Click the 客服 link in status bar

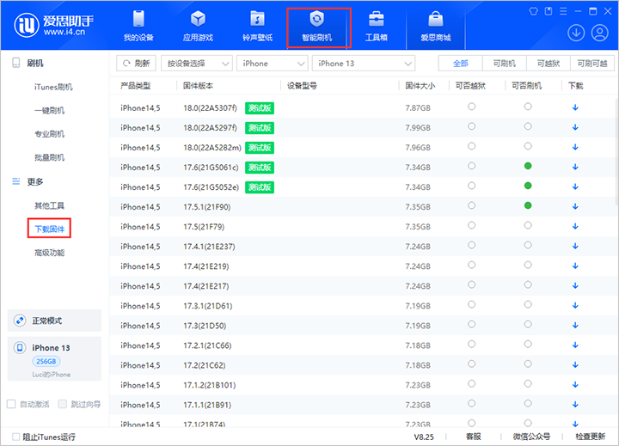[x=474, y=437]
